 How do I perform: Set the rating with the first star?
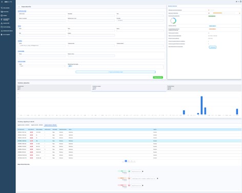[209, 10]
